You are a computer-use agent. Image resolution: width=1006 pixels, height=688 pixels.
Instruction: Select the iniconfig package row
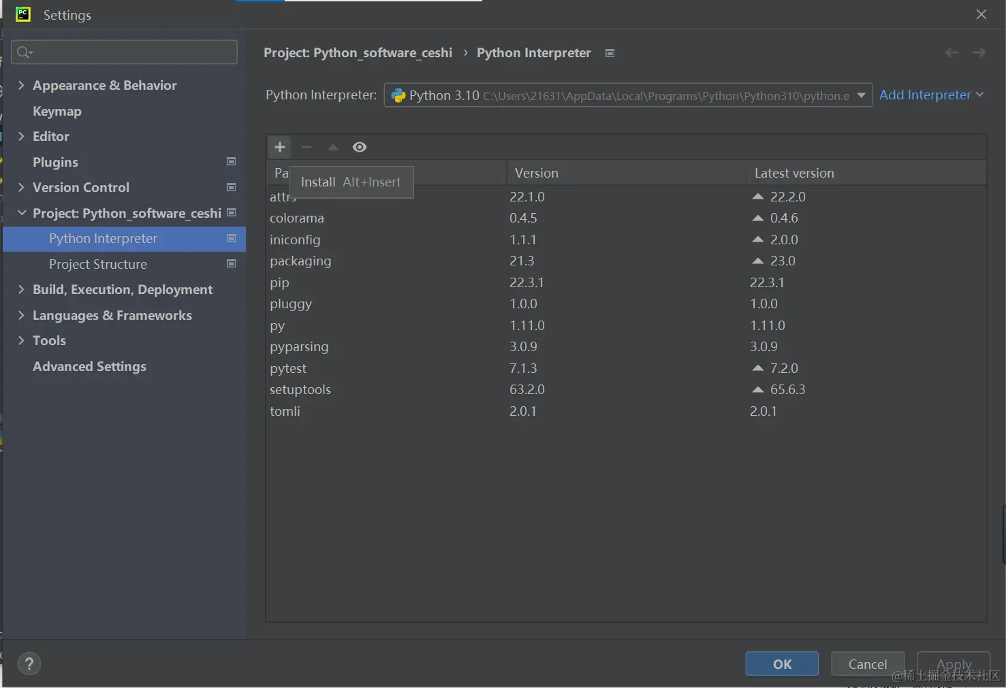[x=626, y=240]
